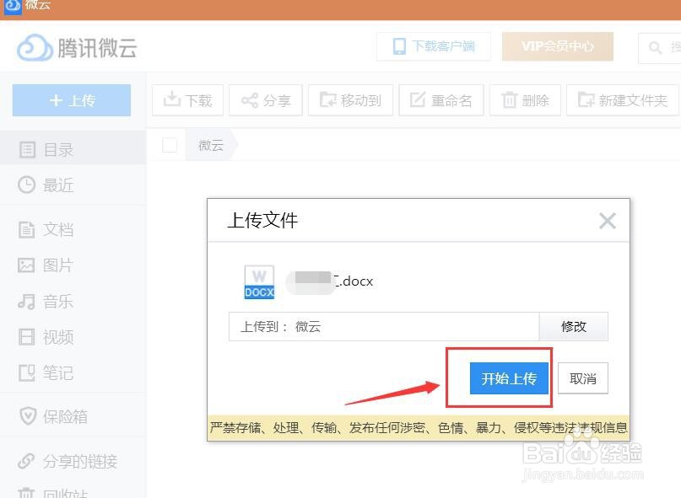Screen dimensions: 681x498
Task: Click the 下载 download toolbar button
Action: [187, 100]
